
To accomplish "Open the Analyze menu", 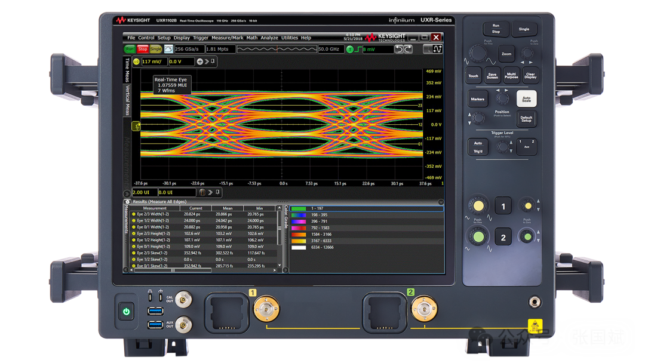I will tap(269, 38).
